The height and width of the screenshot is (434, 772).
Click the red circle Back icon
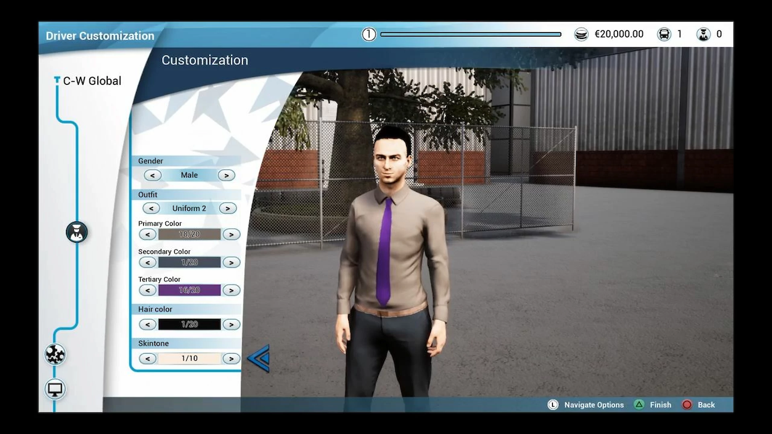687,405
